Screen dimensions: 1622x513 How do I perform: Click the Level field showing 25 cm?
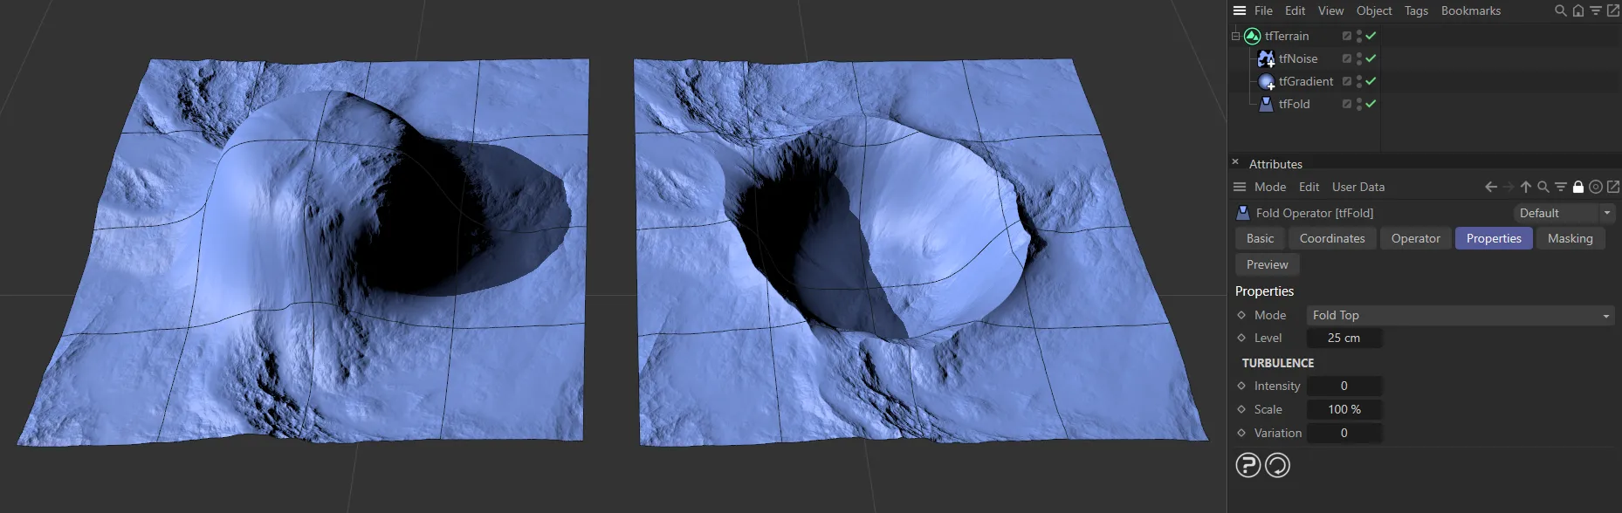pyautogui.click(x=1344, y=338)
